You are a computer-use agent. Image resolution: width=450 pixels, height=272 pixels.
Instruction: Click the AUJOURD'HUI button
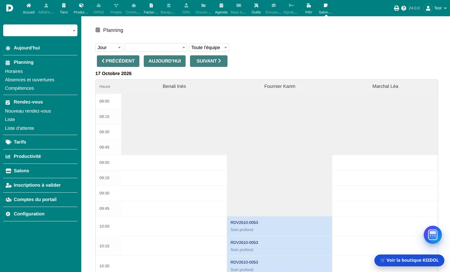pos(165,61)
